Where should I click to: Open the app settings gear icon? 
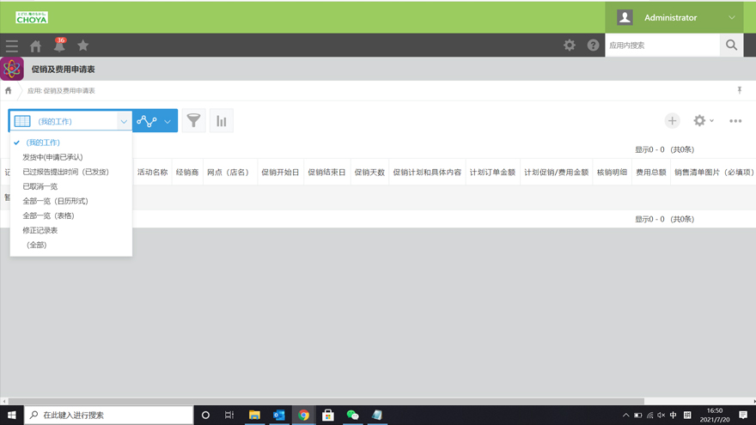click(x=699, y=120)
